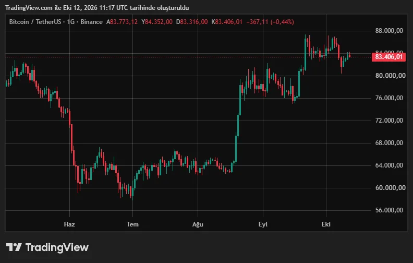Click the 64.000,00 price axis label
413x263 pixels.
(x=389, y=165)
